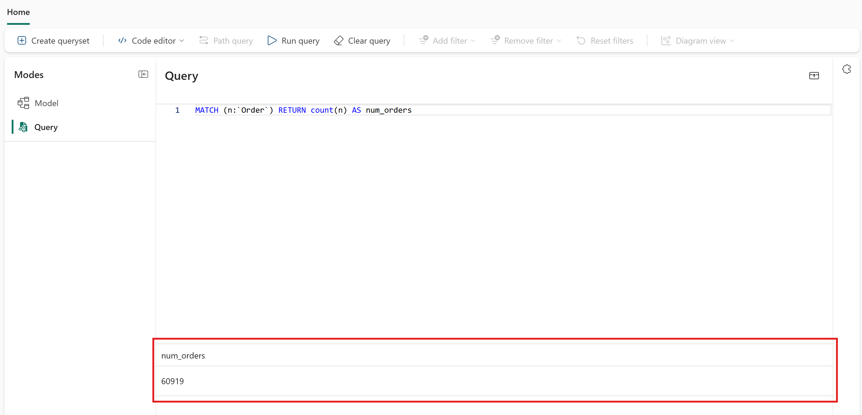Click the Code editor brackets icon
The image size is (862, 415).
click(122, 40)
